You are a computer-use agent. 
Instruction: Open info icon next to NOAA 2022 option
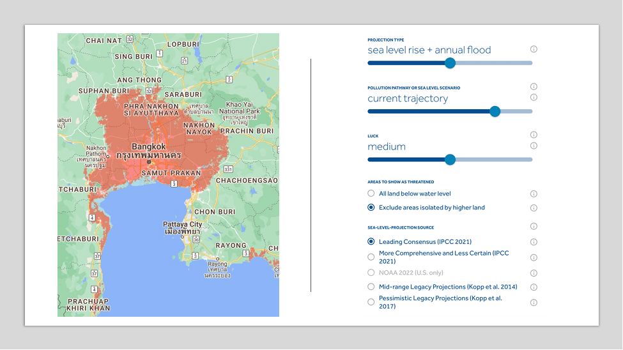(x=534, y=273)
